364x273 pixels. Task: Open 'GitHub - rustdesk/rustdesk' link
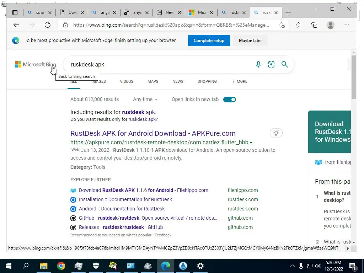(x=148, y=218)
